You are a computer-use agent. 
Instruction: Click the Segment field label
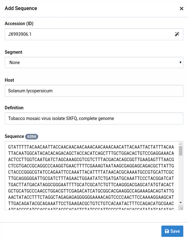tap(13, 52)
